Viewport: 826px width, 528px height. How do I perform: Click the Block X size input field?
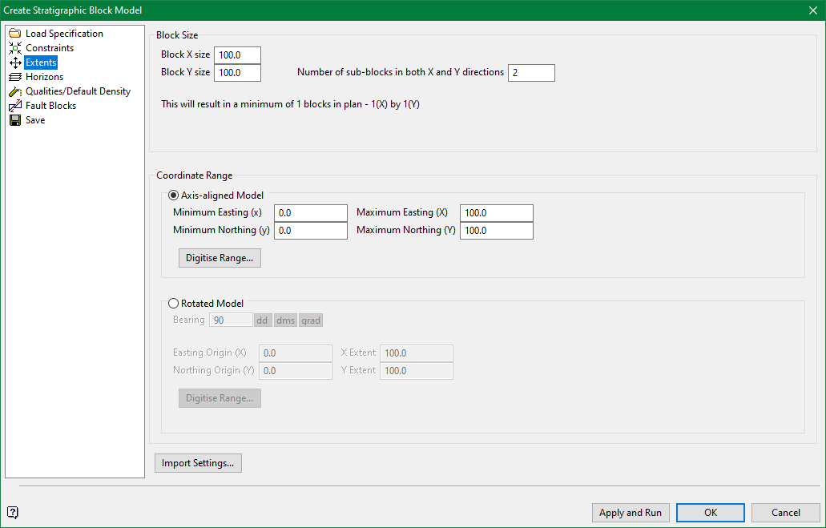237,55
